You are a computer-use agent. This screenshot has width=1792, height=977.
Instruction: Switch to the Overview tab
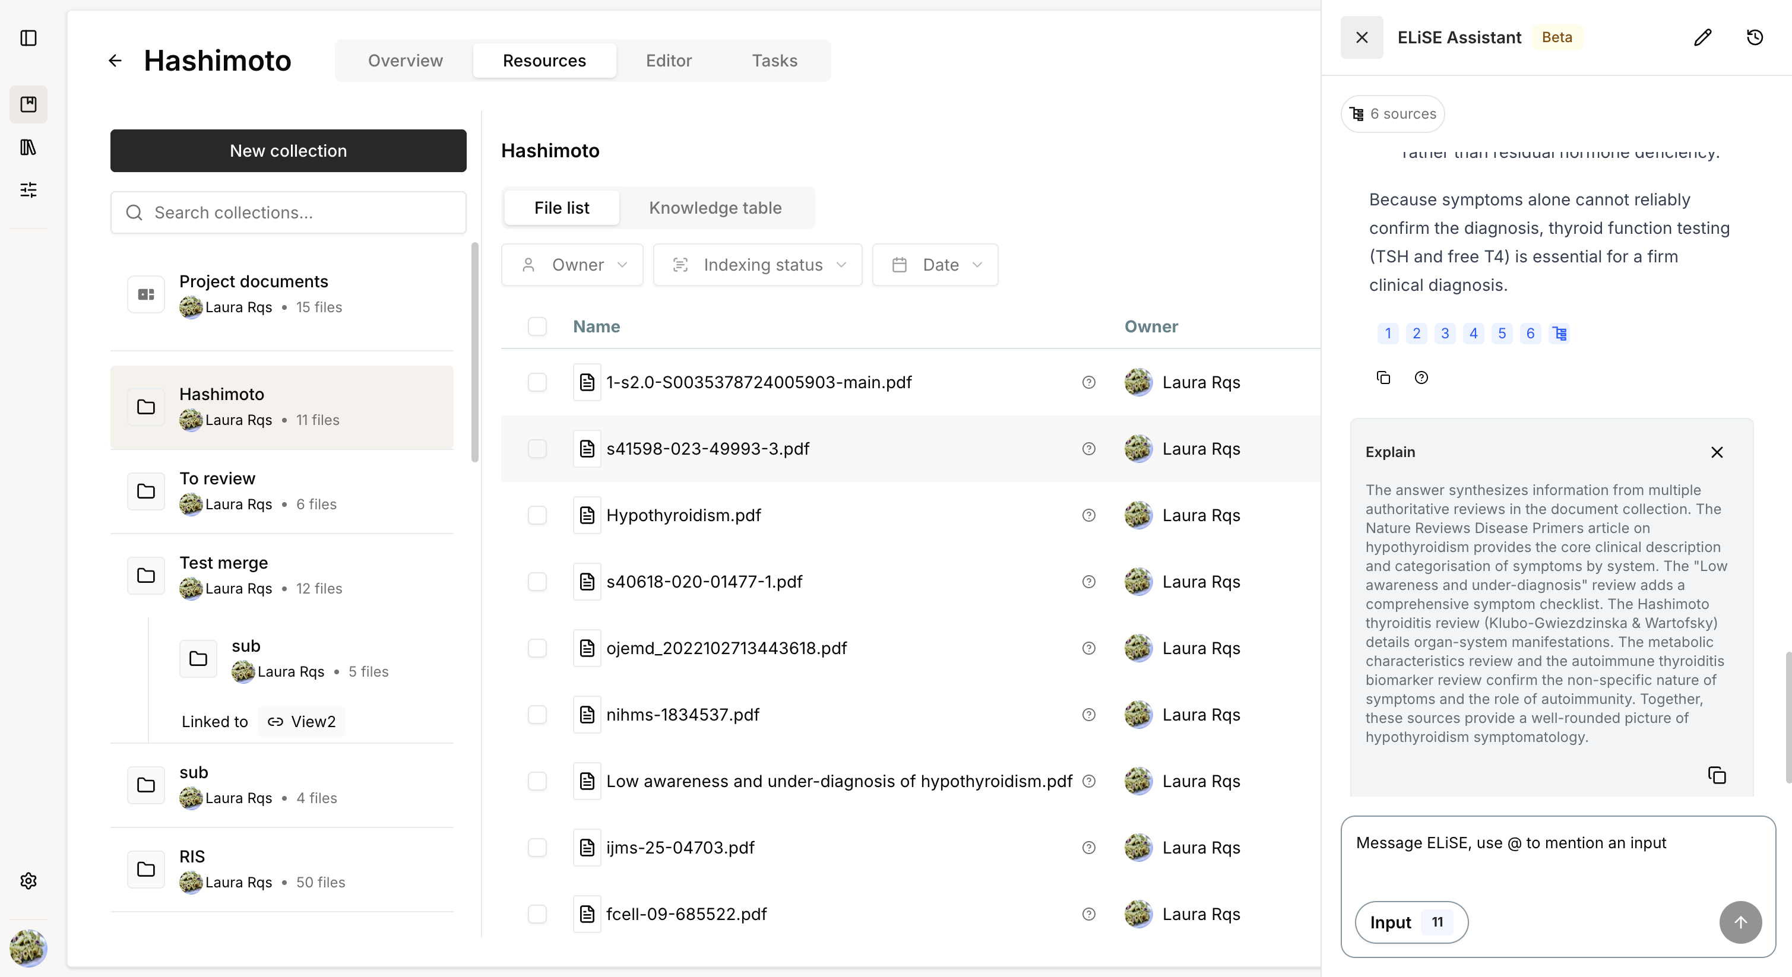pos(405,61)
